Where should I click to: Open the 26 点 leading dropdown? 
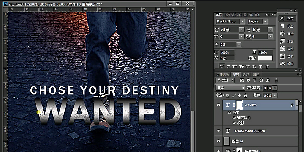click(x=270, y=30)
